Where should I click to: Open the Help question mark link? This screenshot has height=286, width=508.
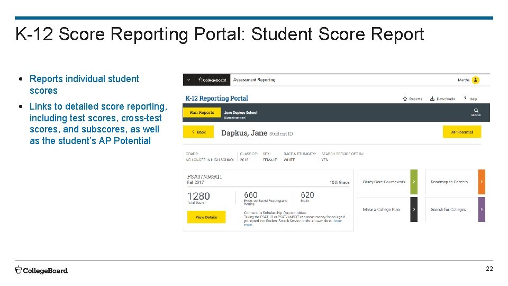(470, 99)
